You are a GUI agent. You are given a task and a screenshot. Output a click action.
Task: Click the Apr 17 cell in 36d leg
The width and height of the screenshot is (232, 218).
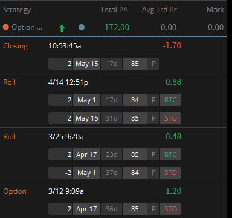point(87,209)
